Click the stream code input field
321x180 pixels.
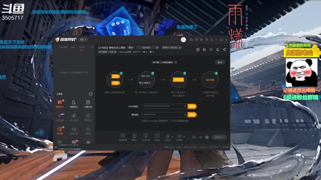pyautogui.click(x=165, y=115)
